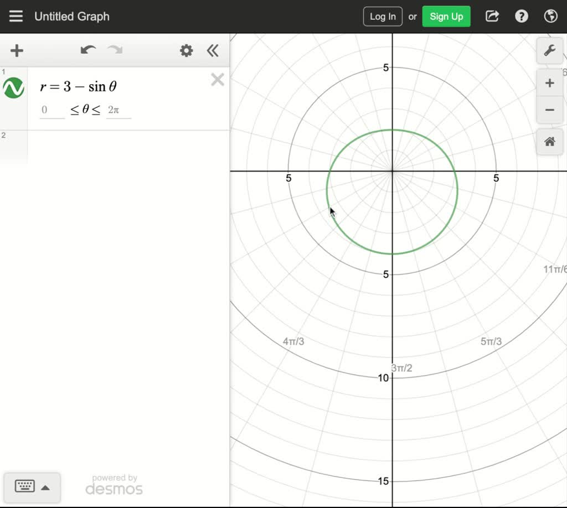Screen dimensions: 567x508
Task: Collapse the expression list panel
Action: tap(213, 50)
